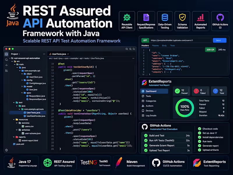Screen dimensions: 233x175
Task: Open Dashboard in ExtentReports sidebar
Action: point(154,91)
